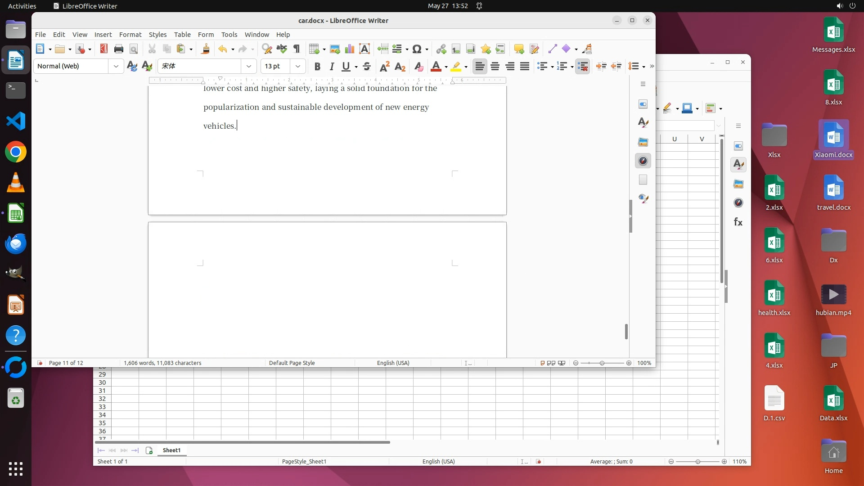
Task: Toggle formatting marks pilcrow icon
Action: [x=297, y=49]
